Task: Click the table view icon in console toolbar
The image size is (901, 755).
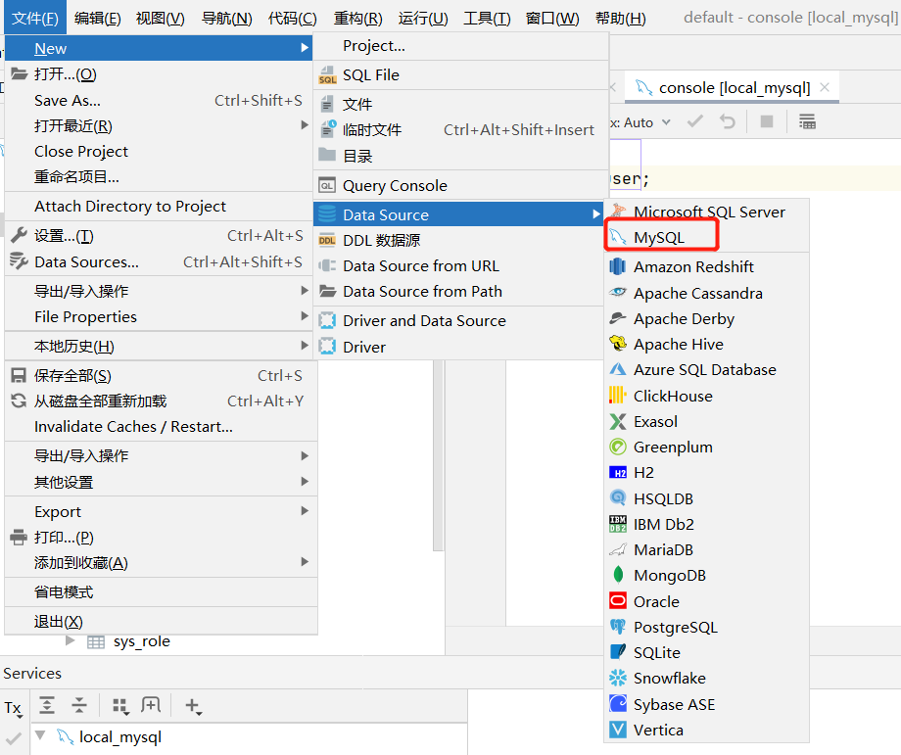Action: [807, 121]
